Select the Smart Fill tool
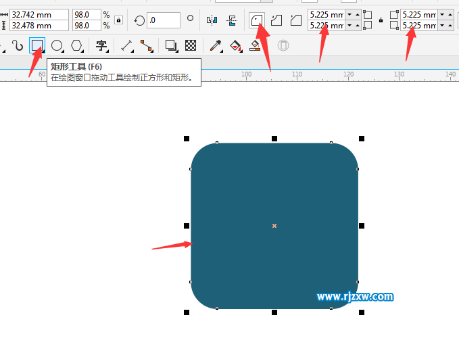The width and height of the screenshot is (459, 351). (x=255, y=46)
